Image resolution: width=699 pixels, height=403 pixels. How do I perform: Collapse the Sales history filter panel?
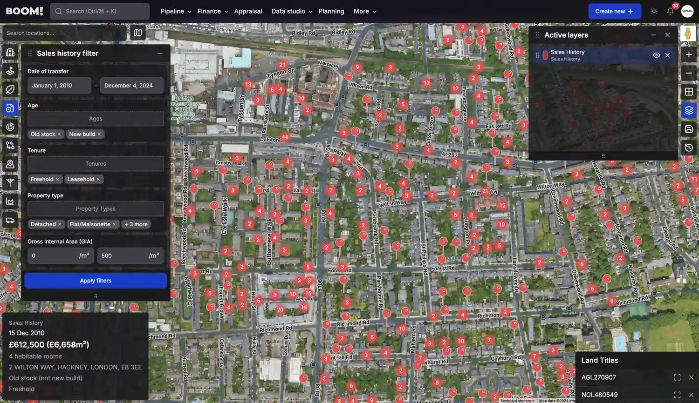point(160,53)
